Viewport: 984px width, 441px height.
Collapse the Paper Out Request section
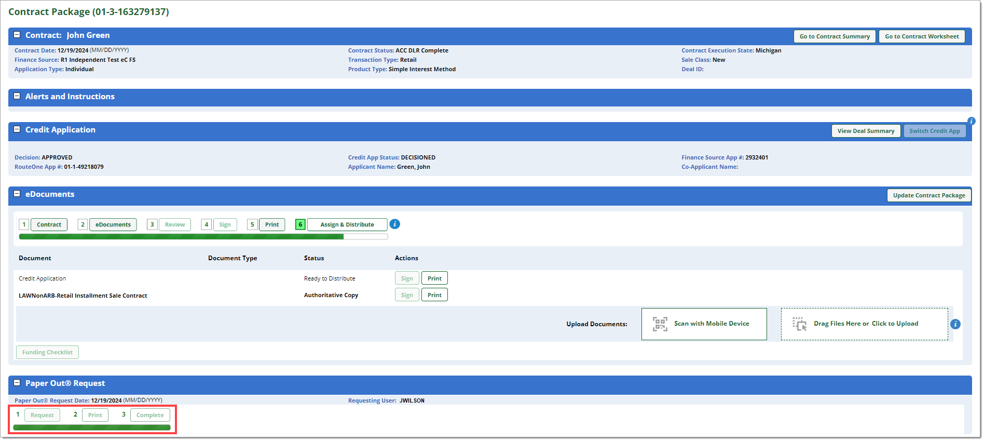pos(17,383)
